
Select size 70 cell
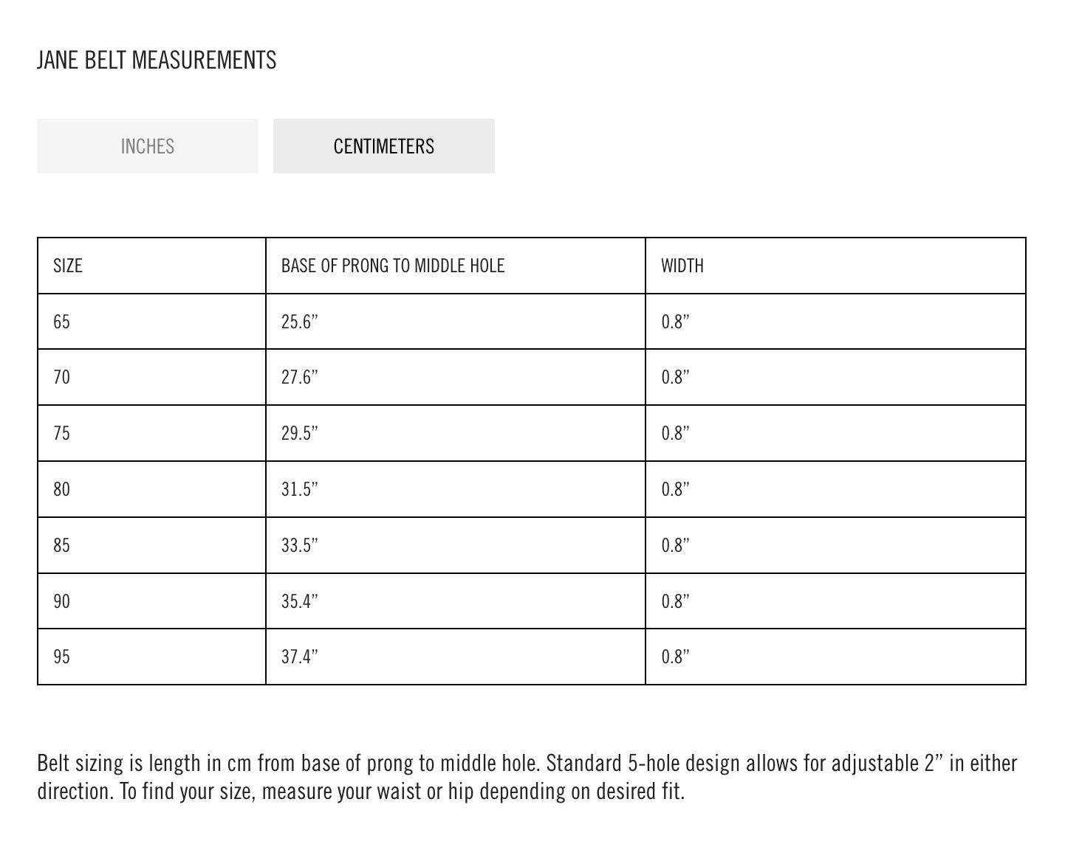(x=151, y=377)
